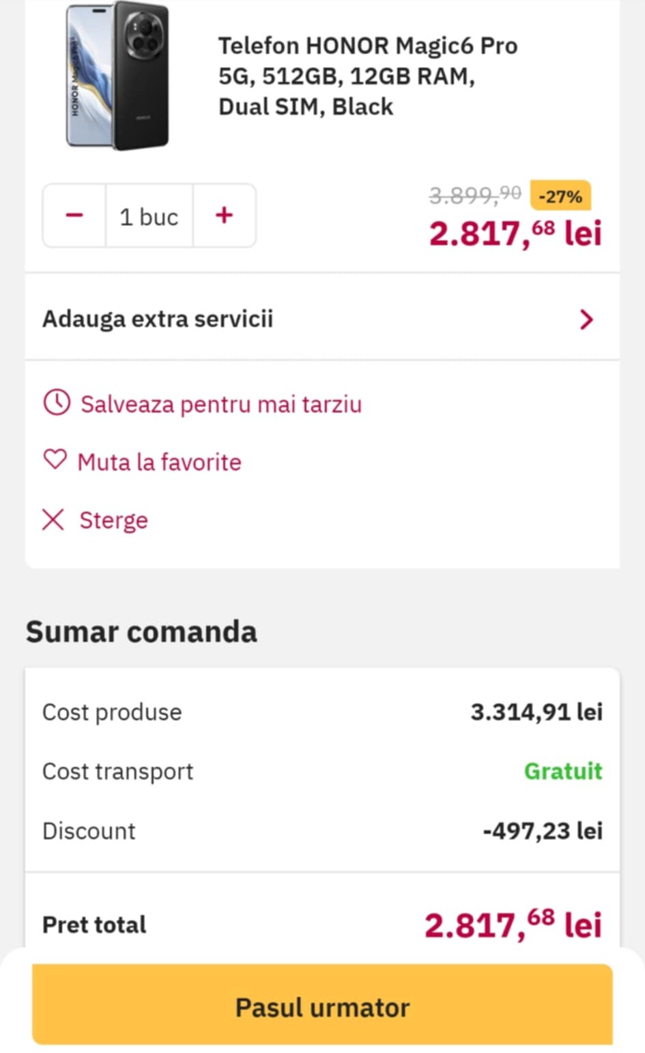Image resolution: width=645 pixels, height=1053 pixels.
Task: Click the green Gratuit transport label
Action: pyautogui.click(x=563, y=771)
